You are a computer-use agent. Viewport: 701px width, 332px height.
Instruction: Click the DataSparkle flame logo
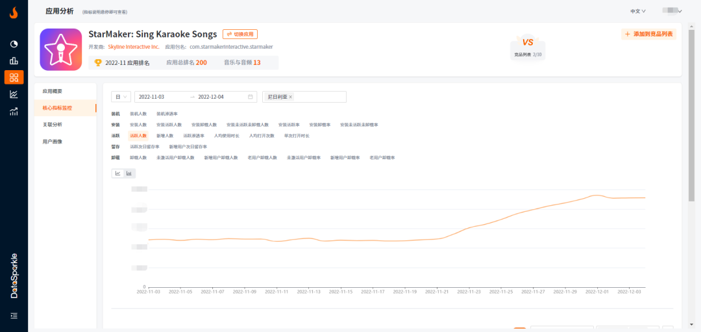pos(14,12)
